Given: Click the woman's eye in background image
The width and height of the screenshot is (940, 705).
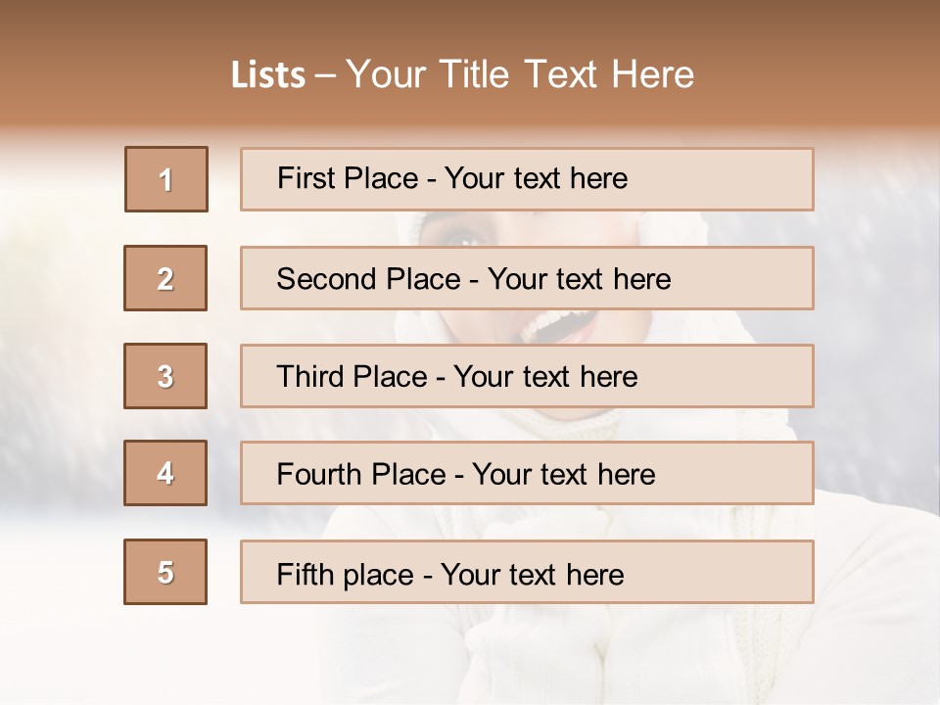Looking at the screenshot, I should click(x=464, y=237).
